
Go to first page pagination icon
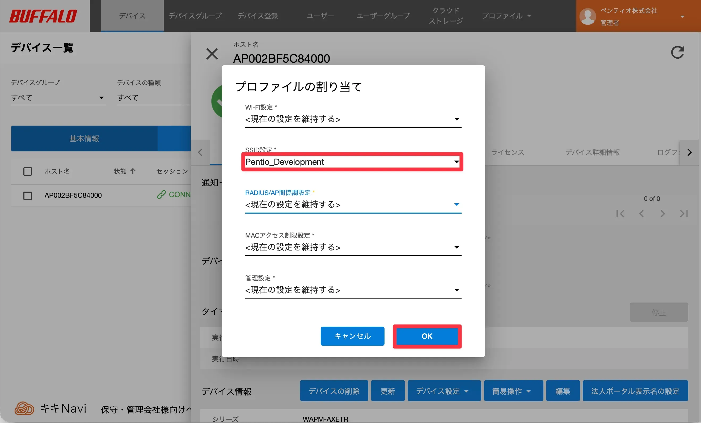coord(620,214)
